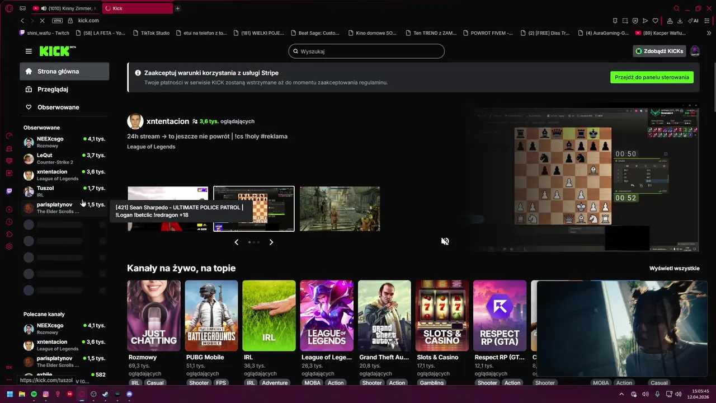
Task: Open the IRL category card
Action: (269, 316)
